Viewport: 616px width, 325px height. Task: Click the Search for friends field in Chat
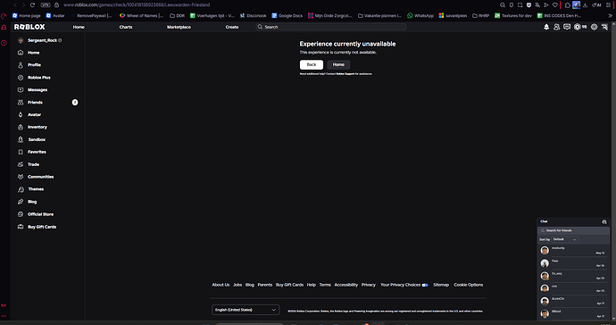coord(573,230)
